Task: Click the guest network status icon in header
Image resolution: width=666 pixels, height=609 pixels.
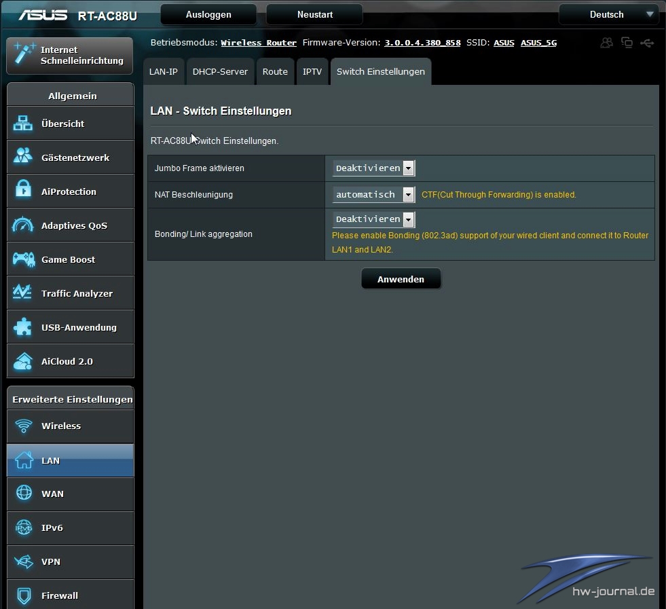Action: (x=606, y=43)
